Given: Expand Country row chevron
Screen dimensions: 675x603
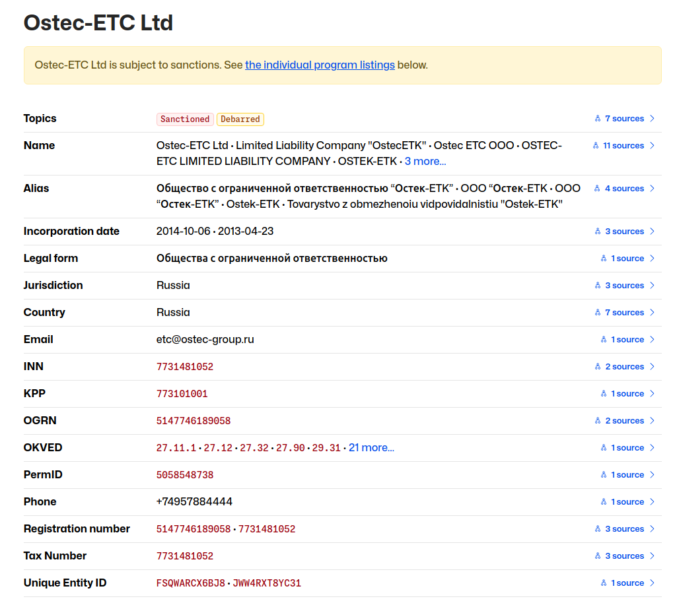Looking at the screenshot, I should (652, 313).
